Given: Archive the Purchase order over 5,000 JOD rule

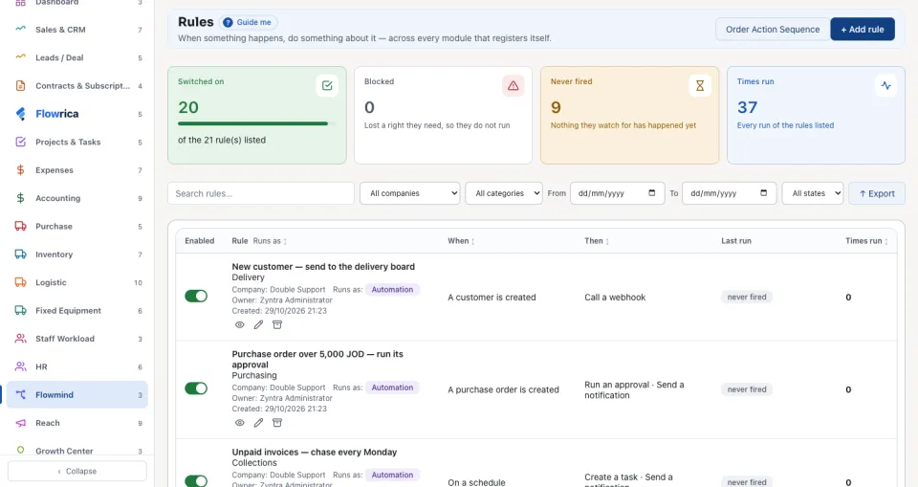Looking at the screenshot, I should coord(277,423).
